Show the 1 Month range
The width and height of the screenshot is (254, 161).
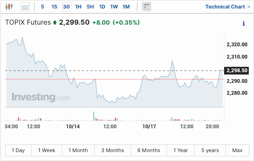(x=78, y=150)
